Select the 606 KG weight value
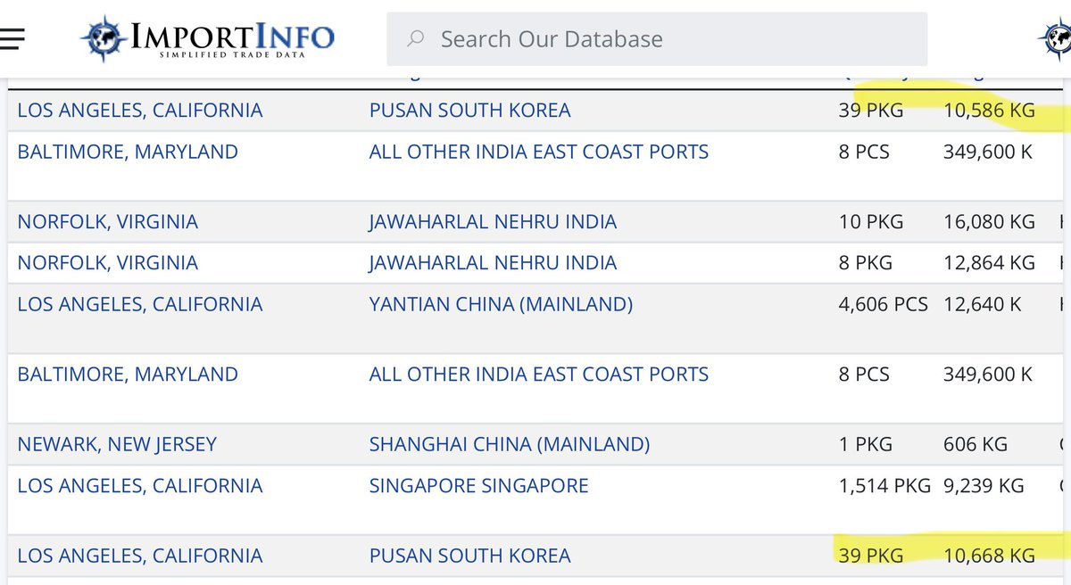 click(x=976, y=444)
